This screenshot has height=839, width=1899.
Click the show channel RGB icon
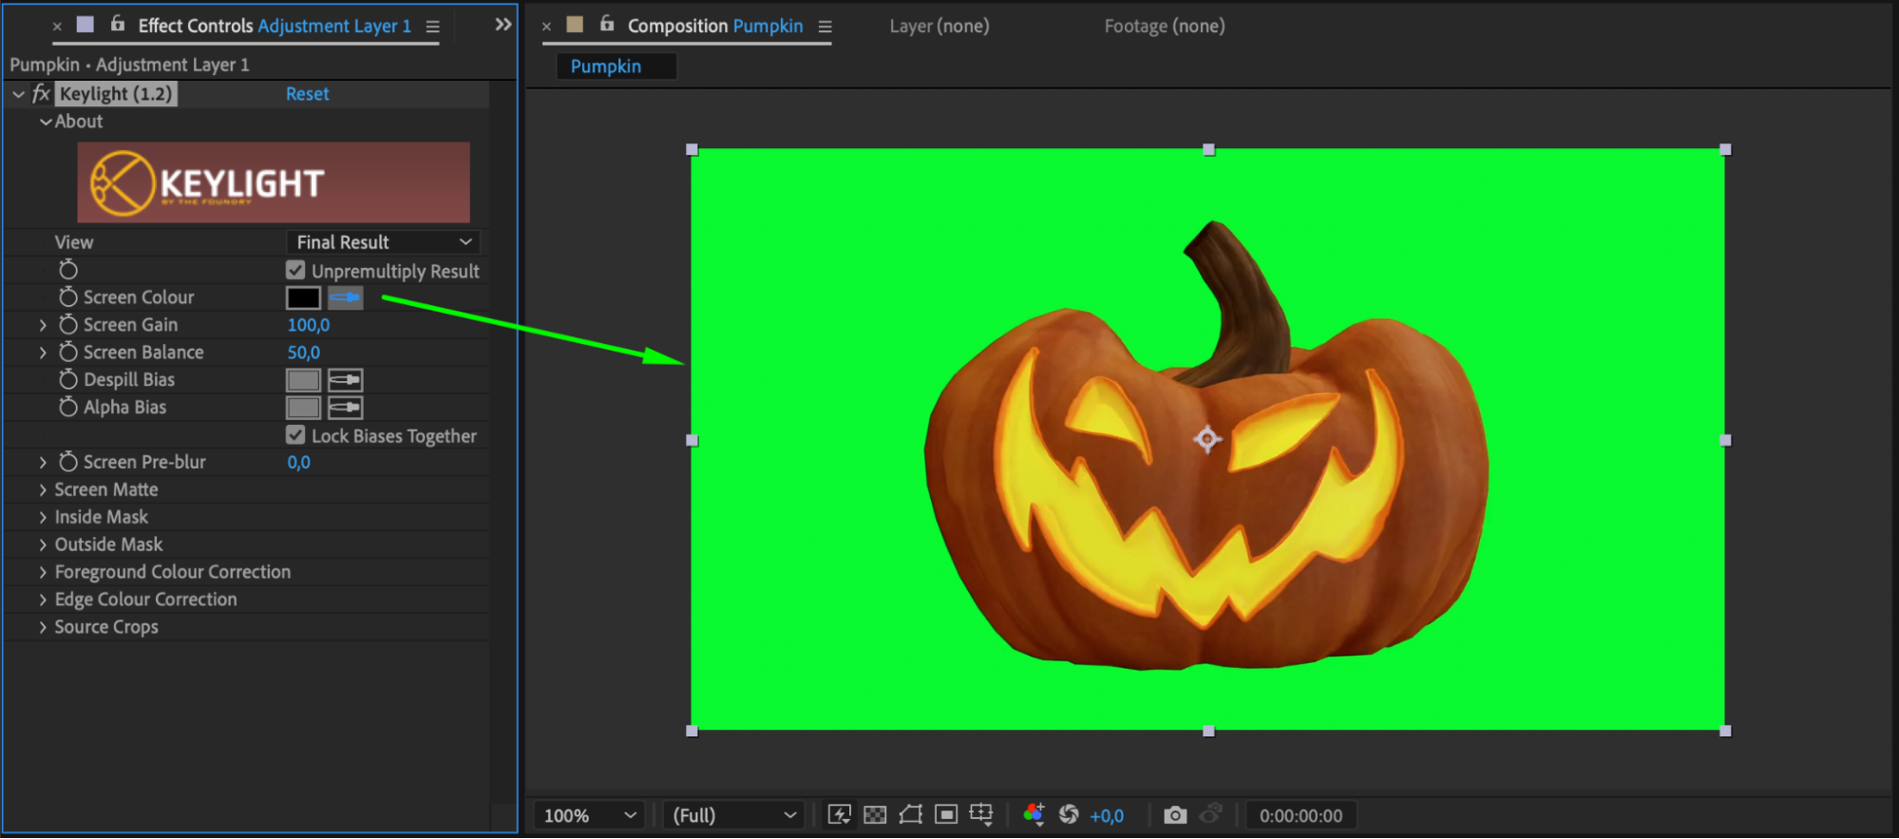click(x=1034, y=815)
